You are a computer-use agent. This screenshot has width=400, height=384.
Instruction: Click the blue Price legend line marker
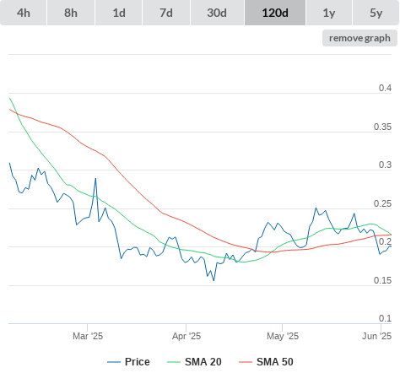pos(114,362)
